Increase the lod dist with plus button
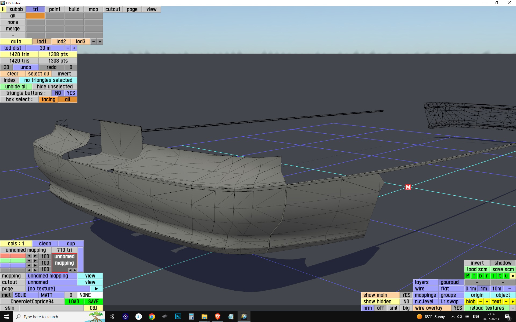516x322 pixels. point(74,48)
